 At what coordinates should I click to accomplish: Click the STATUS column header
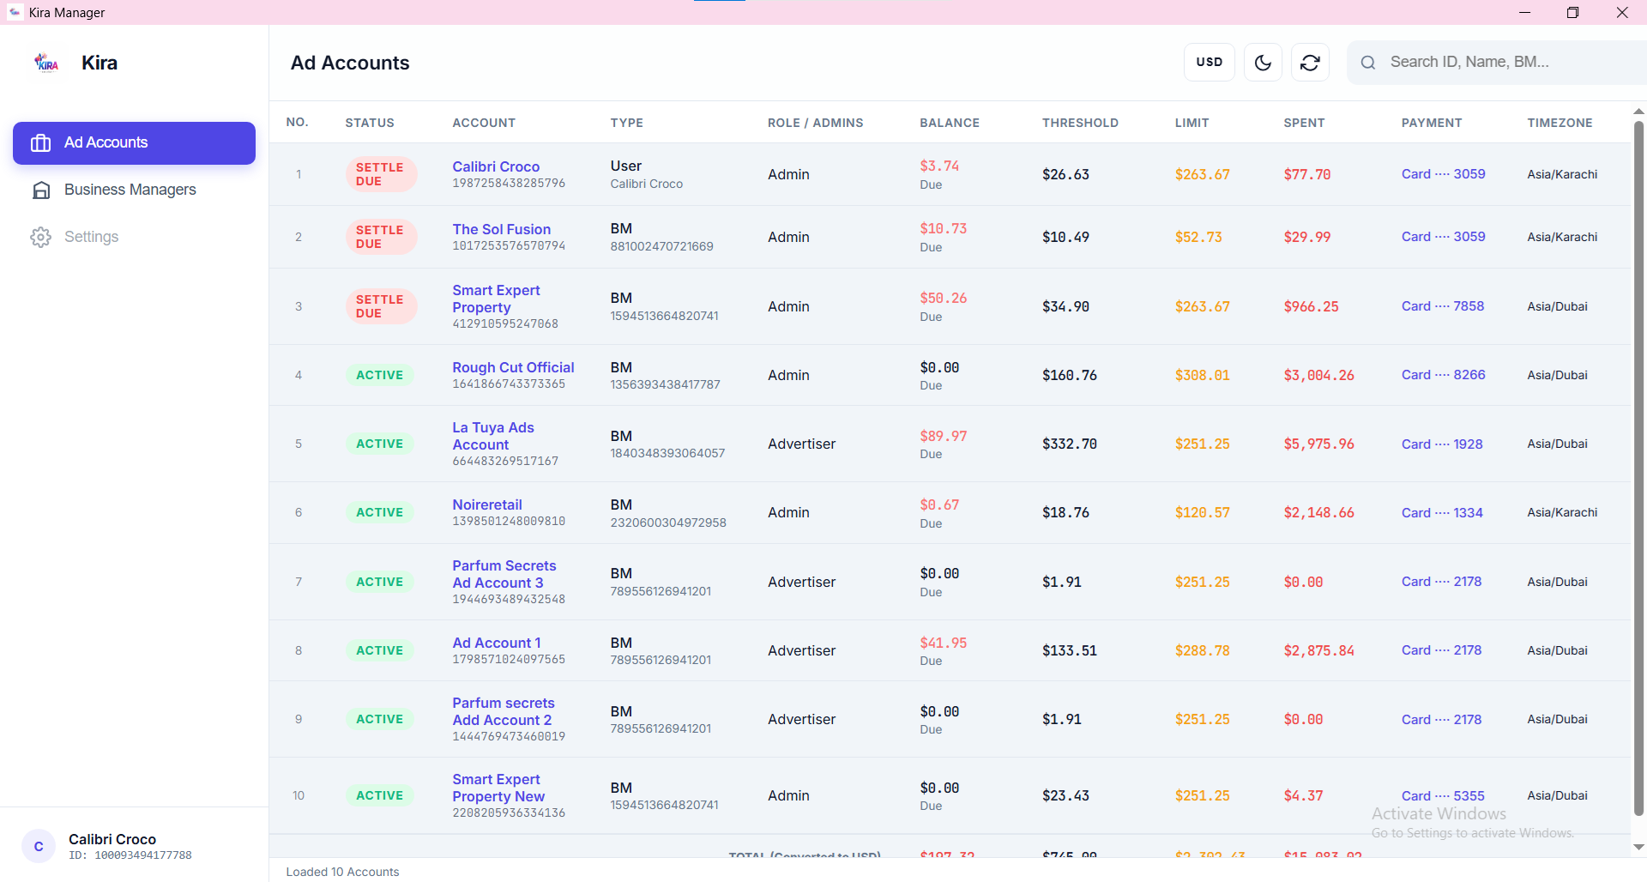click(370, 123)
